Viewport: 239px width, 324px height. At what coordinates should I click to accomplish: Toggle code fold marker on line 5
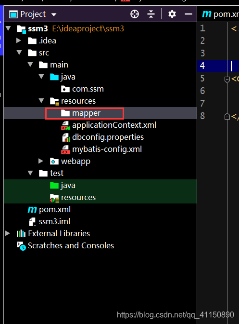point(227,80)
